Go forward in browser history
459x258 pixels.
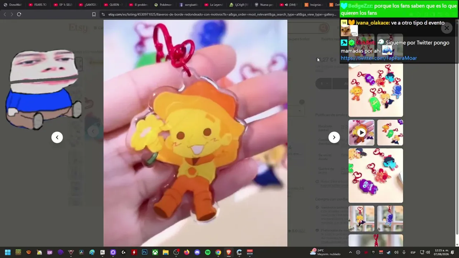(11, 14)
